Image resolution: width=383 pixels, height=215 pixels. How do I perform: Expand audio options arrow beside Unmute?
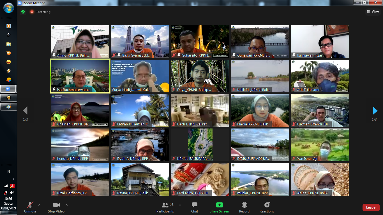39,205
